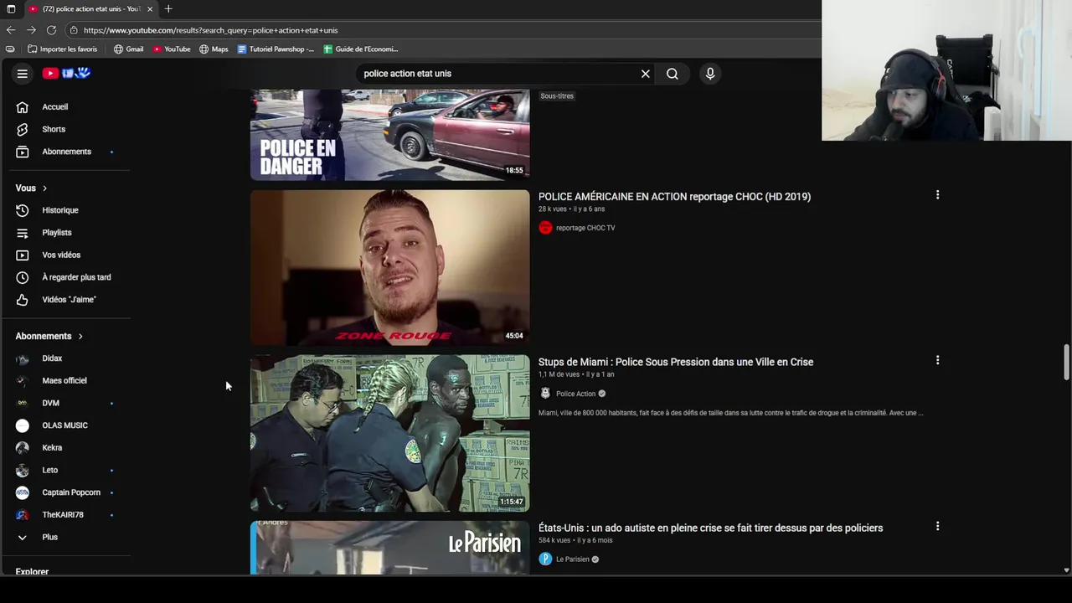Image resolution: width=1072 pixels, height=603 pixels.
Task: Go back with browser back arrow
Action: pos(11,30)
